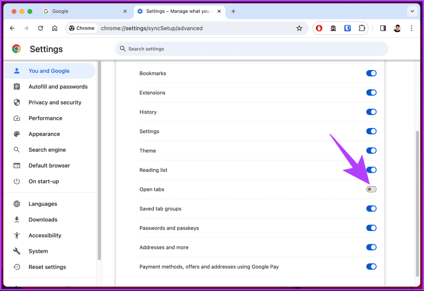Click the home icon in the toolbar
Image resolution: width=424 pixels, height=291 pixels.
click(55, 28)
